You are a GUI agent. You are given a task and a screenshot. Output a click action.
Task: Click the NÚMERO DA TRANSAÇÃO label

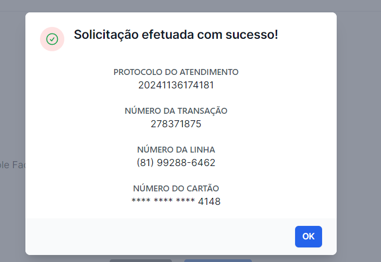176,111
